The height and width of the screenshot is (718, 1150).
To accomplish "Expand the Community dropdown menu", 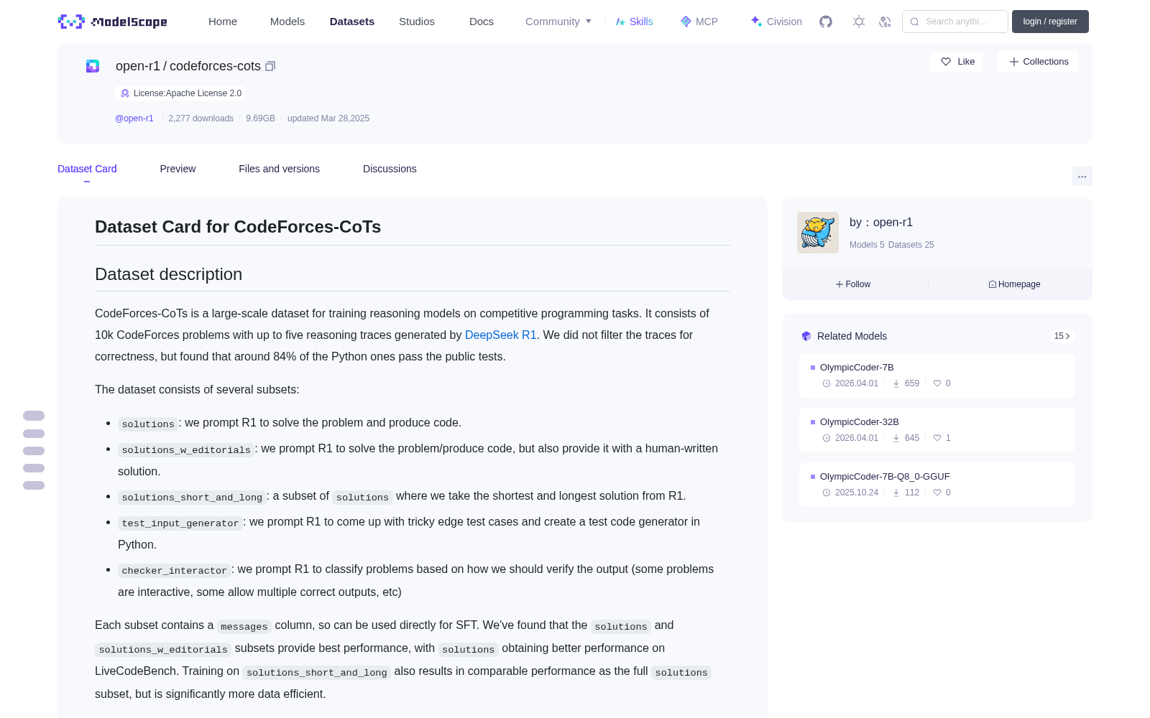I will point(558,22).
